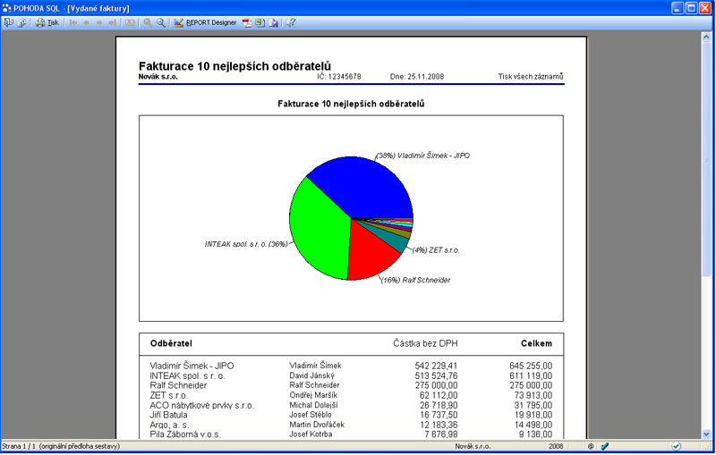The width and height of the screenshot is (716, 455).
Task: Click the context help icon
Action: 290,22
